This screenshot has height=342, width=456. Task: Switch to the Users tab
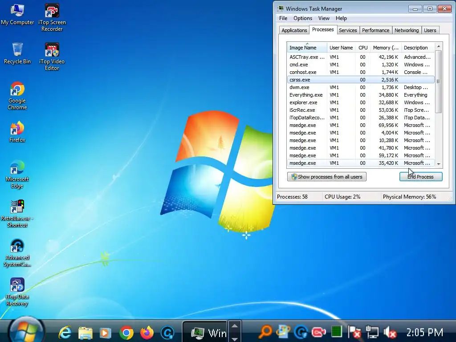430,30
